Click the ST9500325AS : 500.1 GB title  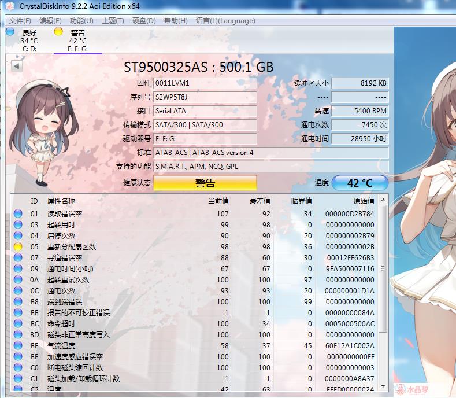pyautogui.click(x=199, y=67)
